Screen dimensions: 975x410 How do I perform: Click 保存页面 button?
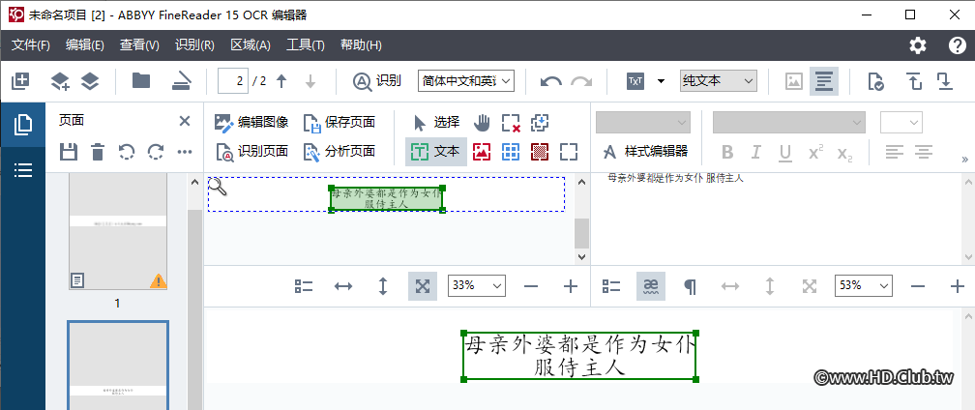tap(339, 123)
